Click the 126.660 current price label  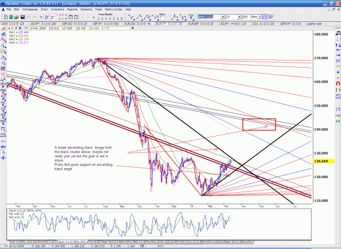(324, 161)
